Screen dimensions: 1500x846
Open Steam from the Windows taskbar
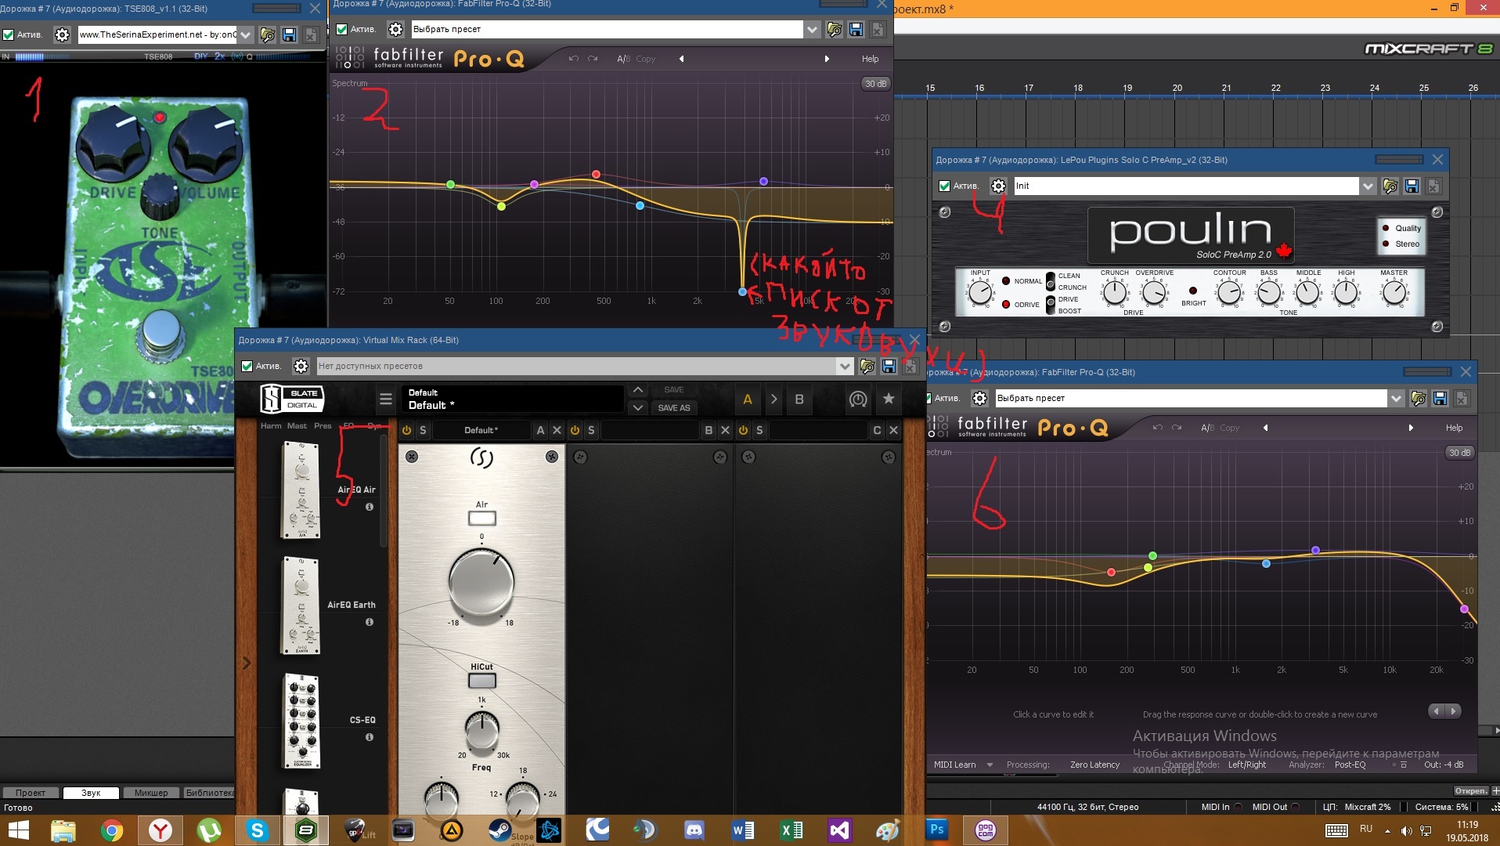pyautogui.click(x=499, y=830)
